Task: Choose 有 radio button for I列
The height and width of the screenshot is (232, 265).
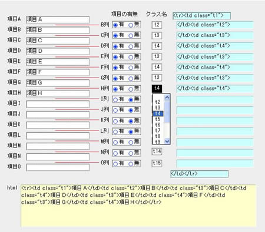Action: (x=115, y=100)
